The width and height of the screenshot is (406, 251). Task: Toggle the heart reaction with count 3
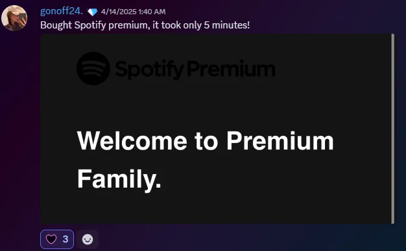pos(57,239)
